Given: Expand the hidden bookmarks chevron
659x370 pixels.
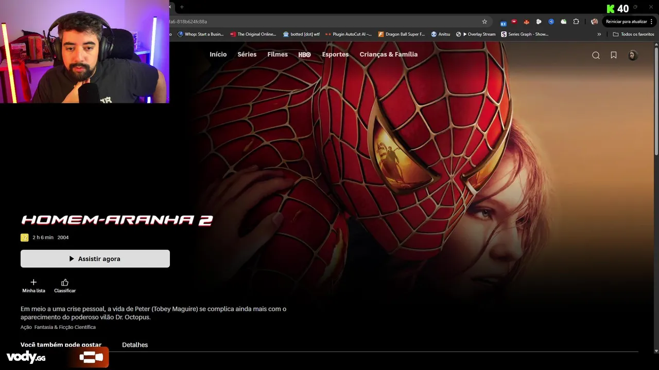Looking at the screenshot, I should [x=599, y=34].
